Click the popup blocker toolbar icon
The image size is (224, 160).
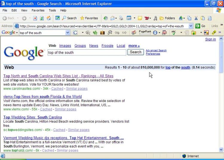click(165, 33)
